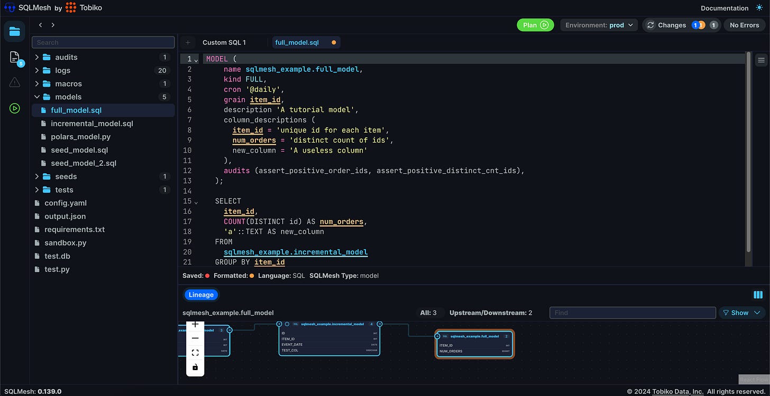Open the Show dropdown in lineage panel

(x=741, y=313)
